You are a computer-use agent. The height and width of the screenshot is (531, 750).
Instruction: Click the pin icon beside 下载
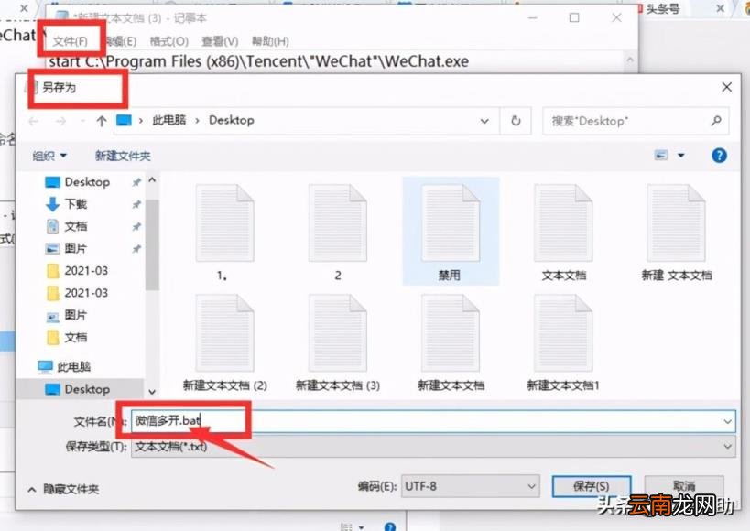[x=136, y=204]
